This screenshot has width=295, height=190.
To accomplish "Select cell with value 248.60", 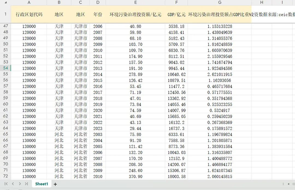I will 135,170.
